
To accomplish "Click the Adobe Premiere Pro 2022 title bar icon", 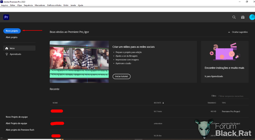I will (2, 2).
